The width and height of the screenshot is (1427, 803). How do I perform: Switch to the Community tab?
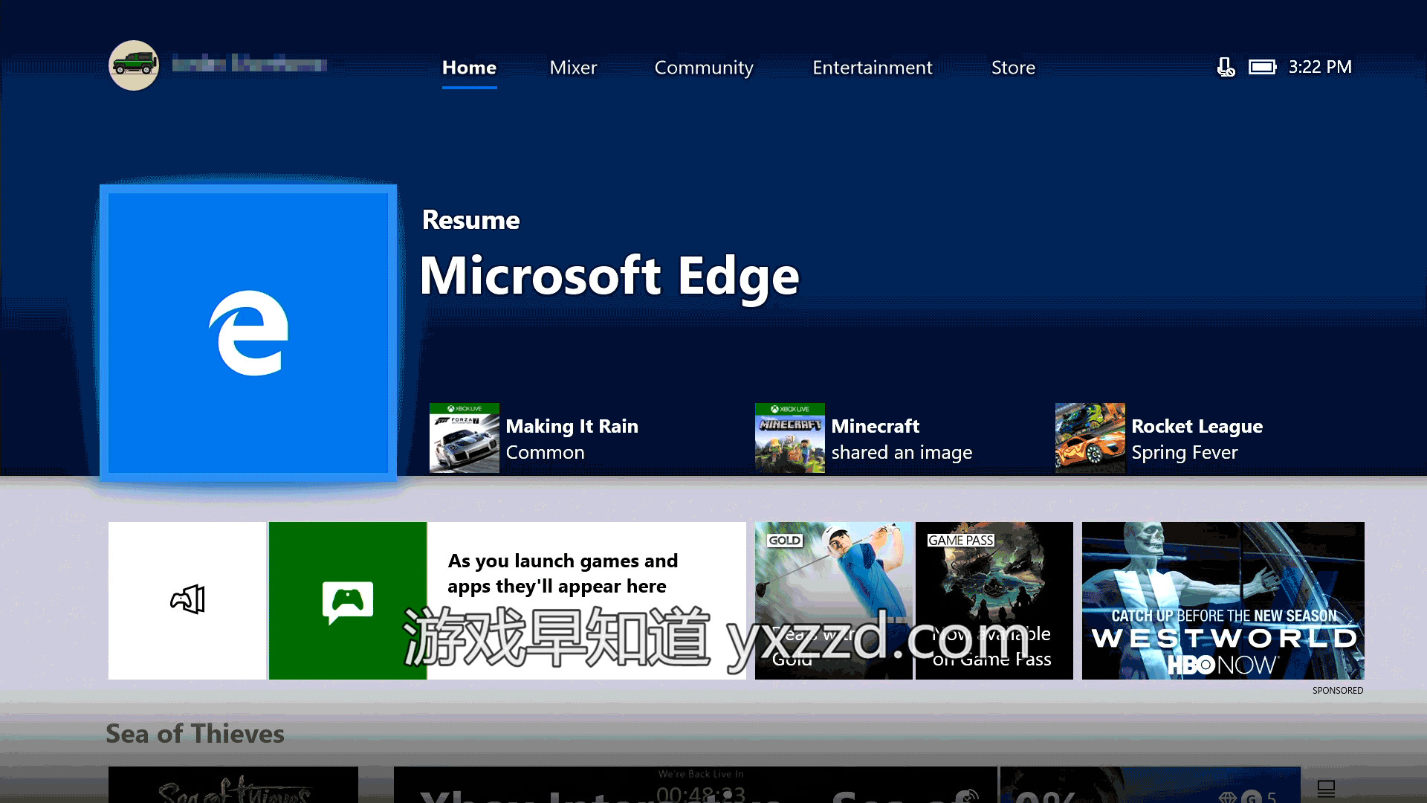(703, 68)
